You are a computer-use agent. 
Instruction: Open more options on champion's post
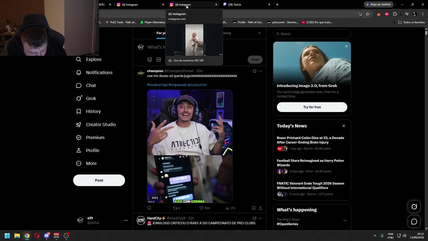(x=260, y=71)
